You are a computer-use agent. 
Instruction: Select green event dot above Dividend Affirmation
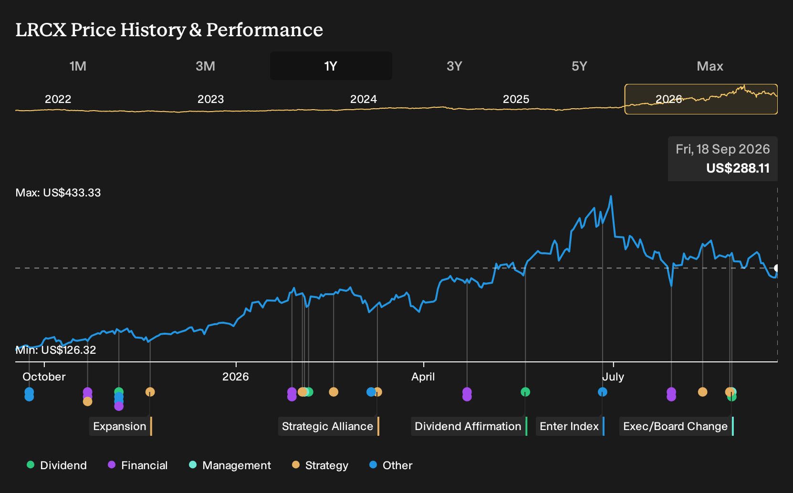click(x=525, y=392)
